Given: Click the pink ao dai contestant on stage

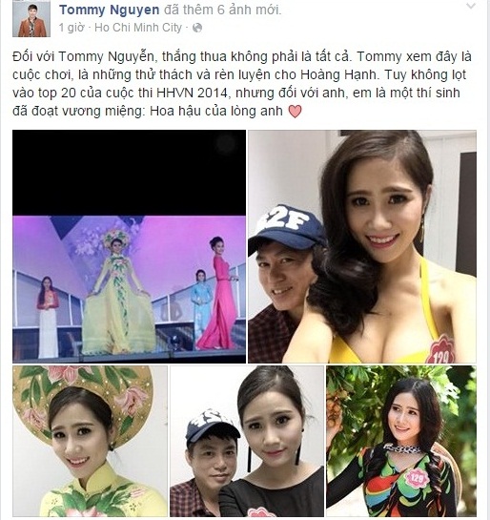Looking at the screenshot, I should point(218,294).
